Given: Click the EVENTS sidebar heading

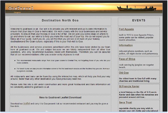Looking at the screenshot, I should [x=139, y=20].
